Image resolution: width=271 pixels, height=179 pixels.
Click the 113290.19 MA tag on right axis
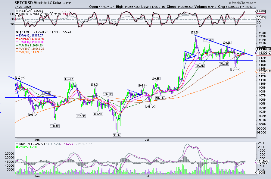click(263, 71)
